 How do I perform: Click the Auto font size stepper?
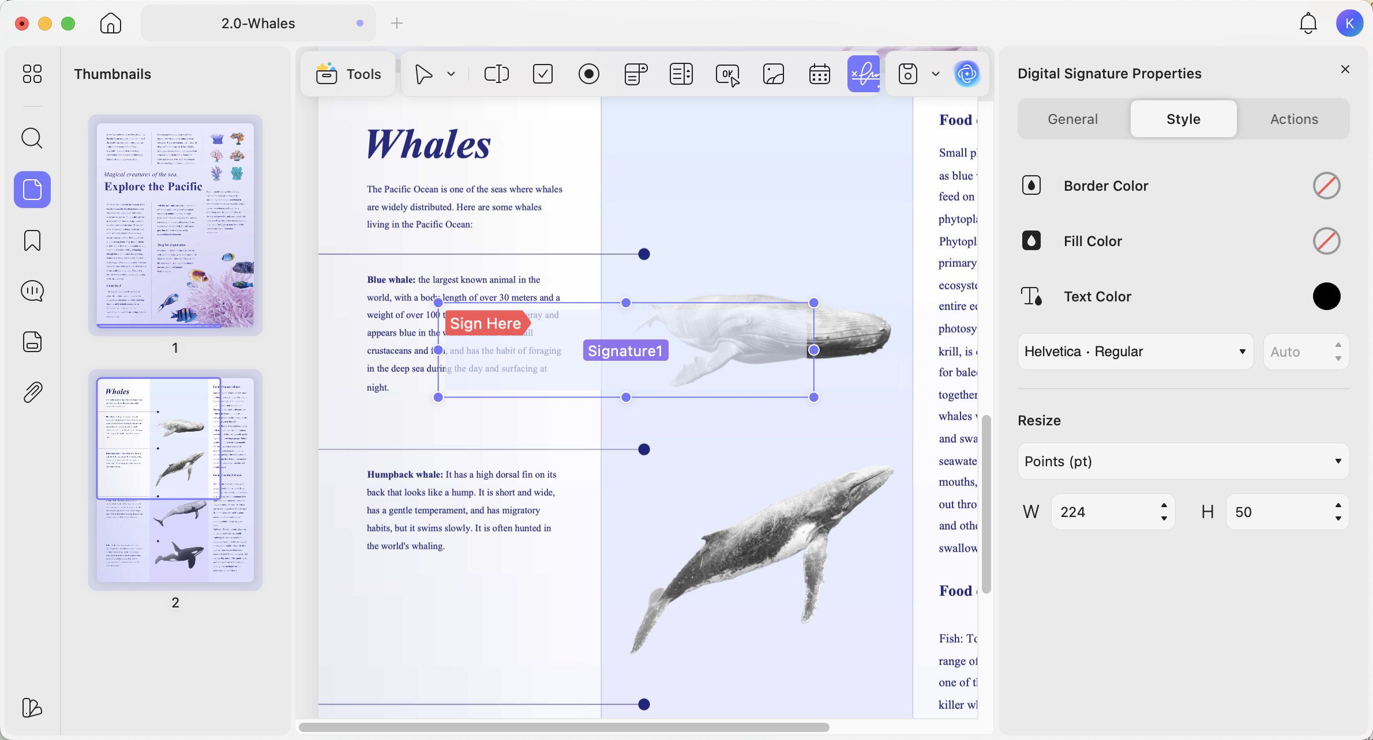(1338, 352)
